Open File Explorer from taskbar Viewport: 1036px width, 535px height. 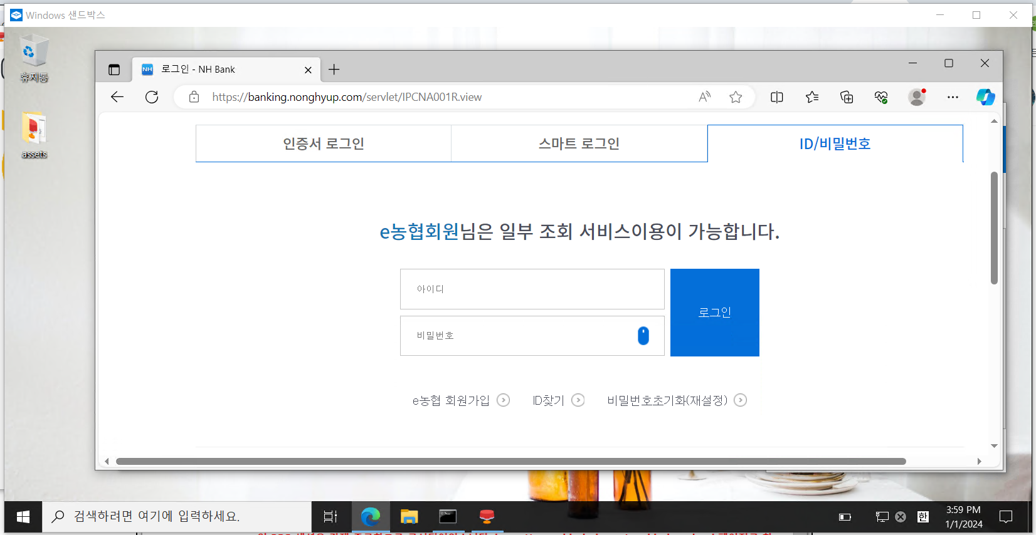[x=409, y=517]
